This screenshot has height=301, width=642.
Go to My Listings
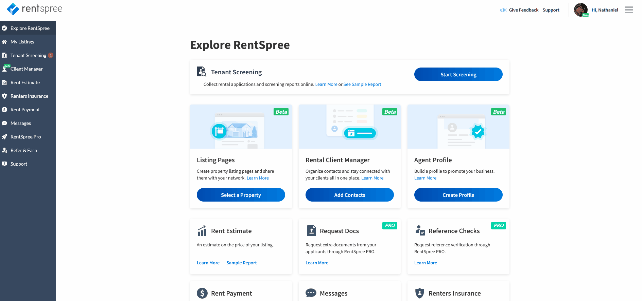(x=28, y=42)
